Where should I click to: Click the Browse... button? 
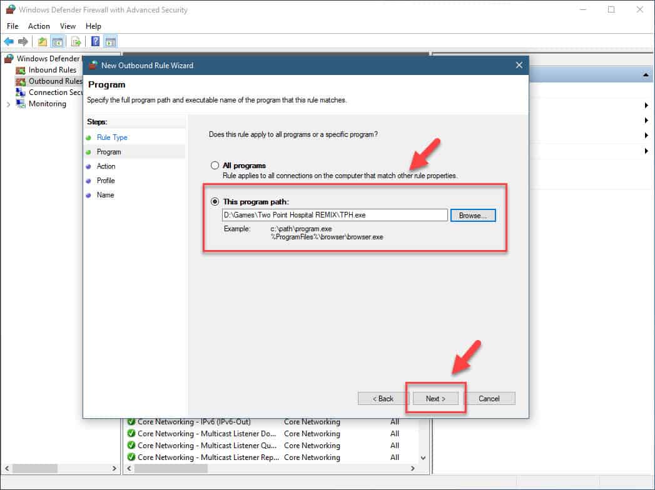pyautogui.click(x=473, y=216)
